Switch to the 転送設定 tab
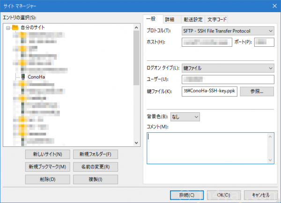This screenshot has width=281, height=203. click(x=192, y=19)
